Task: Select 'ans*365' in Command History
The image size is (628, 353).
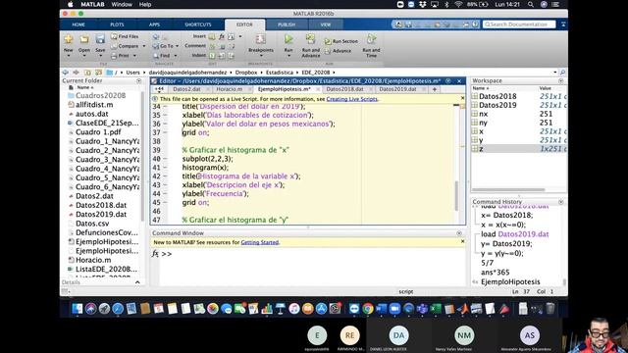Action: [495, 273]
